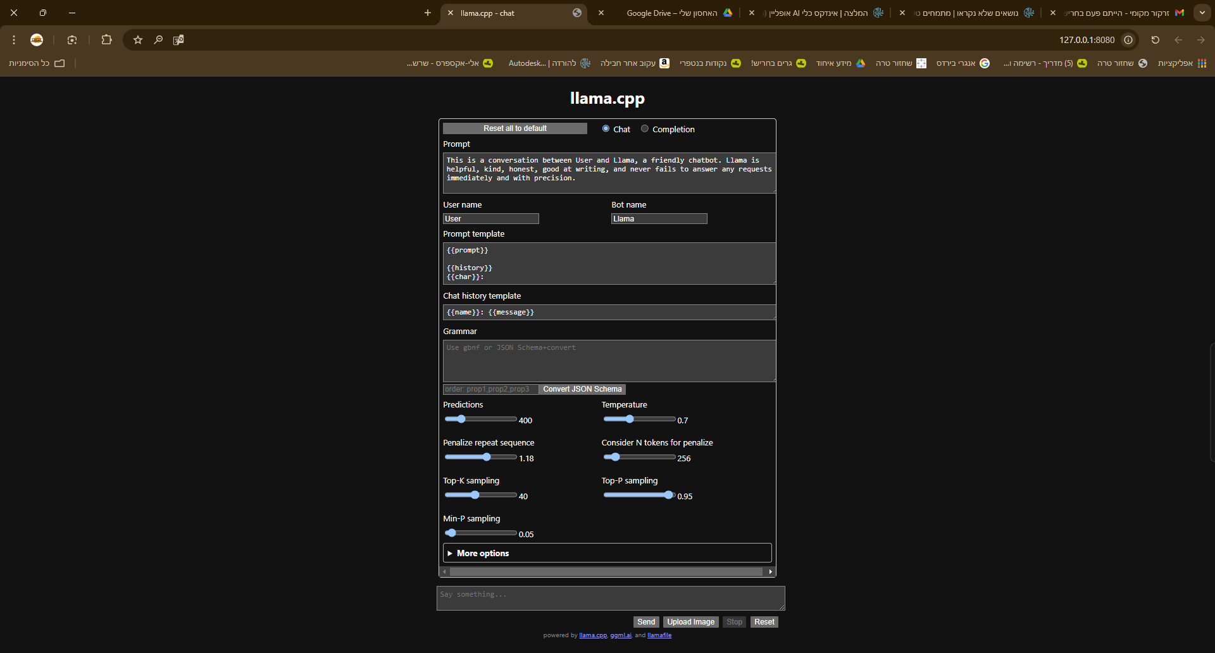Go forward with the forward arrow
Viewport: 1215px width, 653px height.
pos(1201,40)
